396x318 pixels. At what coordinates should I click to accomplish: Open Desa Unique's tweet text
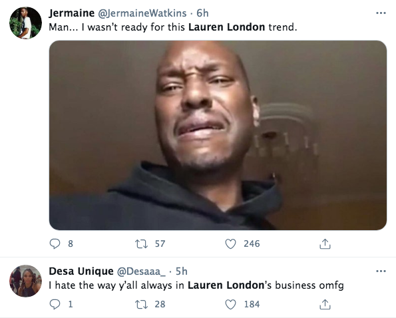(196, 285)
